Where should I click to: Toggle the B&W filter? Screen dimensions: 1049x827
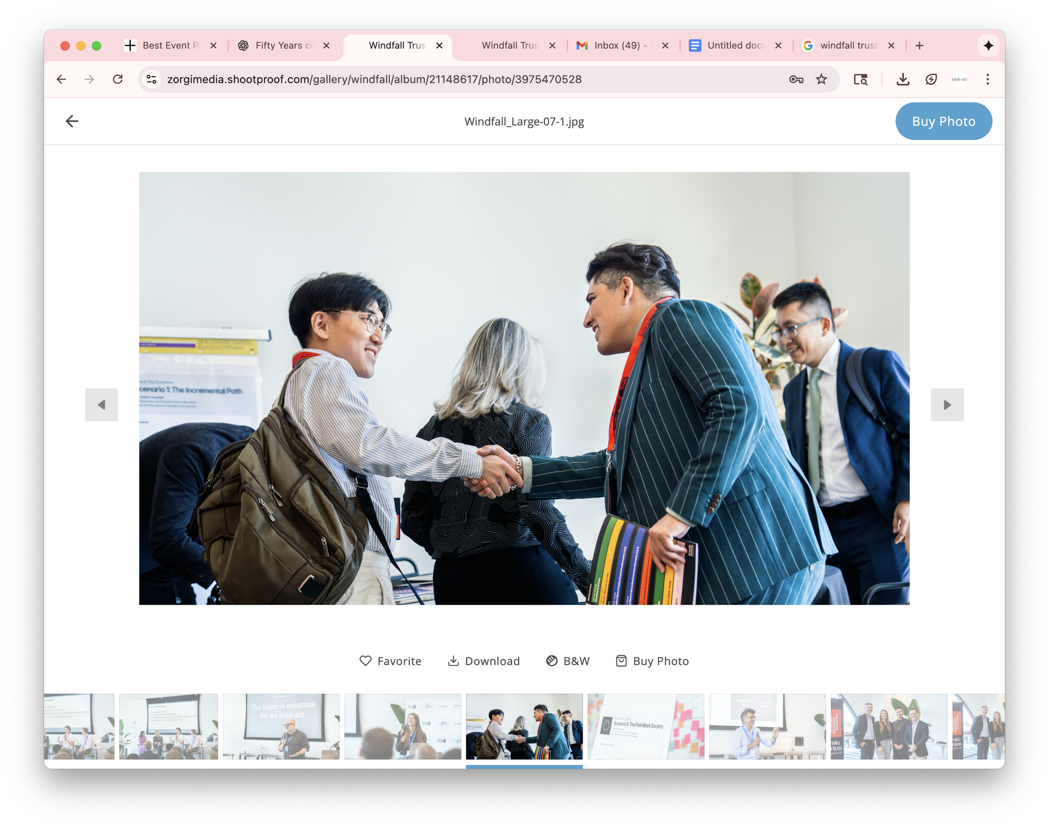(x=568, y=661)
